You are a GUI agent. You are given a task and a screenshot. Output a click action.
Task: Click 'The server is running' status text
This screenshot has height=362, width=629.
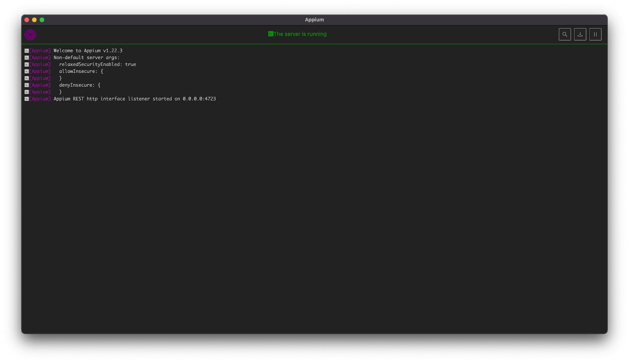click(300, 34)
